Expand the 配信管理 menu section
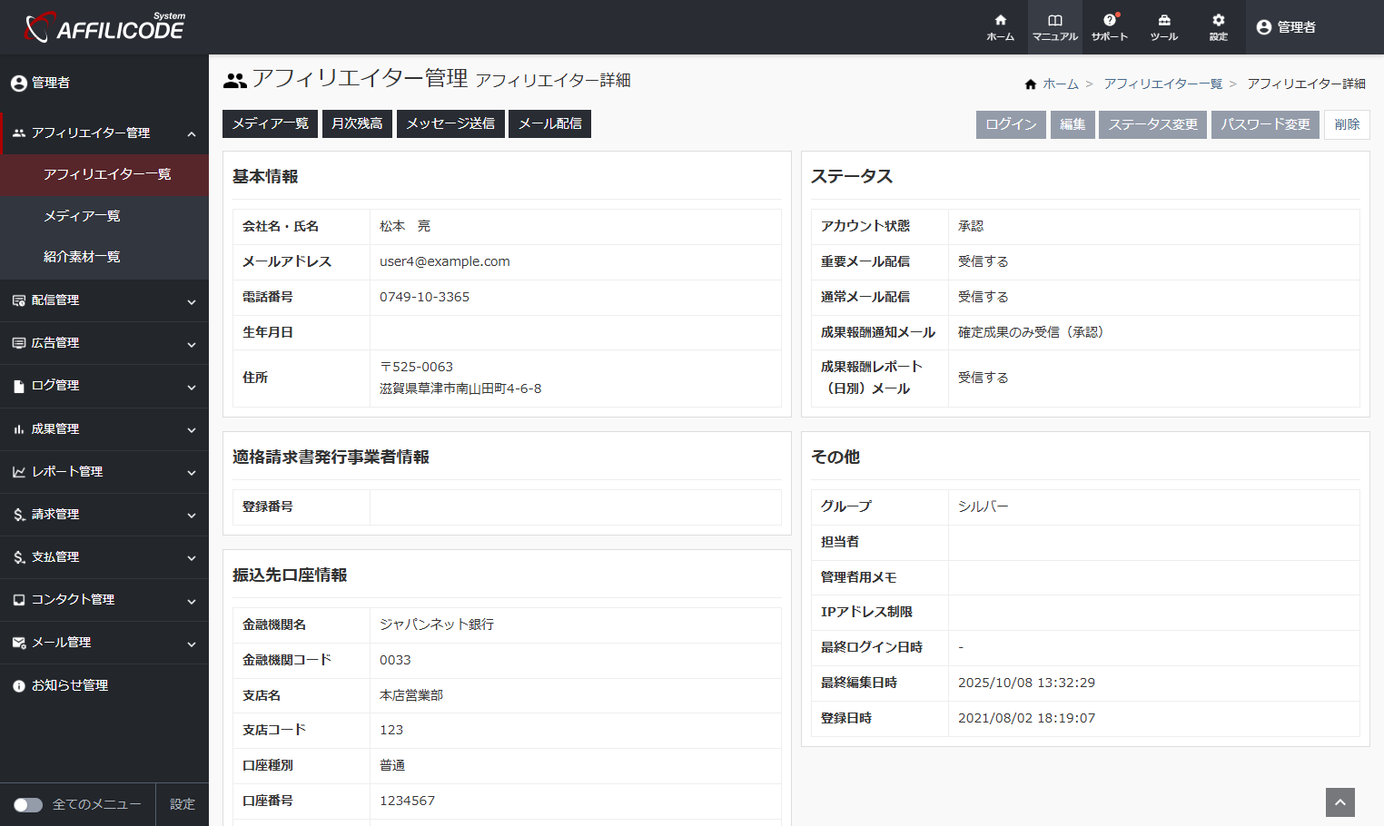The height and width of the screenshot is (826, 1384). click(104, 300)
